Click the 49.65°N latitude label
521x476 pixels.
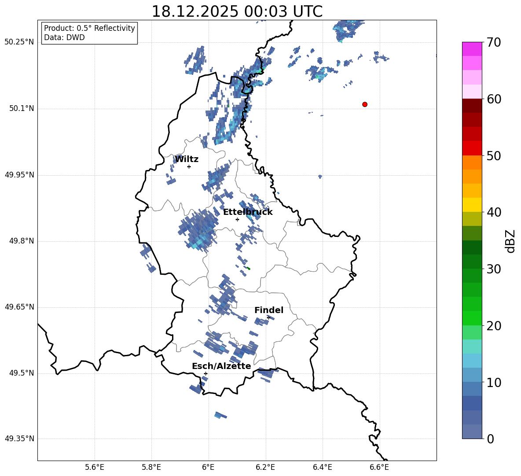19,307
